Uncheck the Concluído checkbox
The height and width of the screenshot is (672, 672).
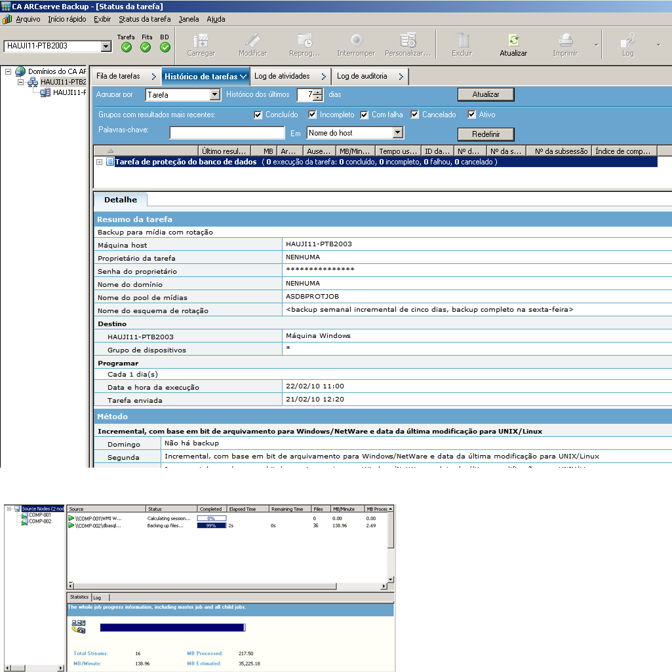(258, 115)
